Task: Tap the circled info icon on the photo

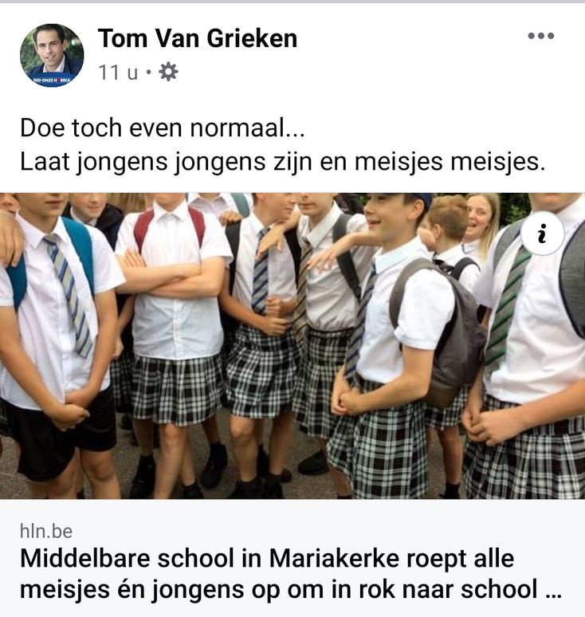Action: tap(543, 234)
